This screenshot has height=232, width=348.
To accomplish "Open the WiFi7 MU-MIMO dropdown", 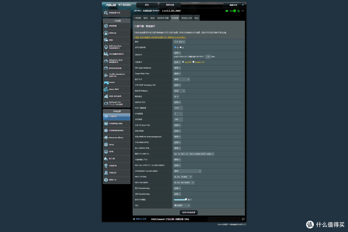I will 184,183.
